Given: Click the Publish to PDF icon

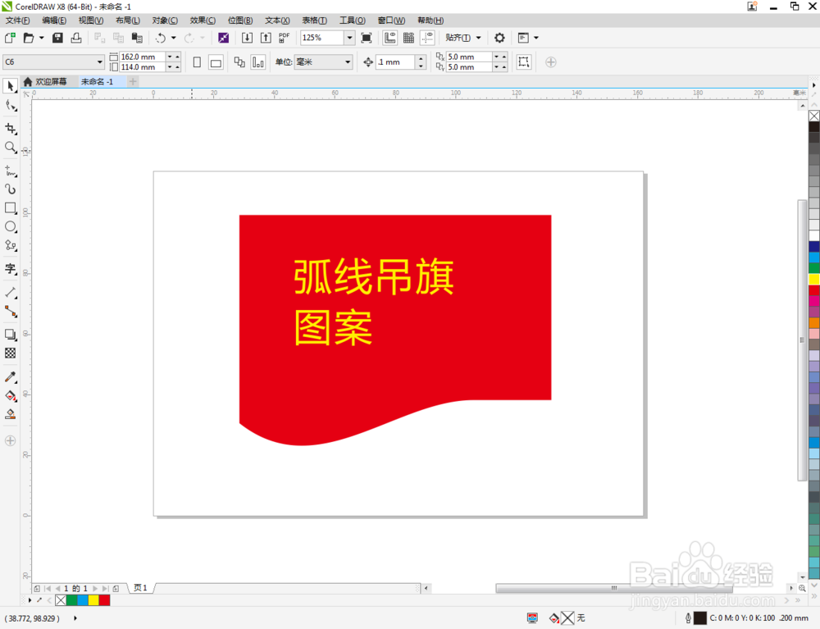Looking at the screenshot, I should (283, 37).
